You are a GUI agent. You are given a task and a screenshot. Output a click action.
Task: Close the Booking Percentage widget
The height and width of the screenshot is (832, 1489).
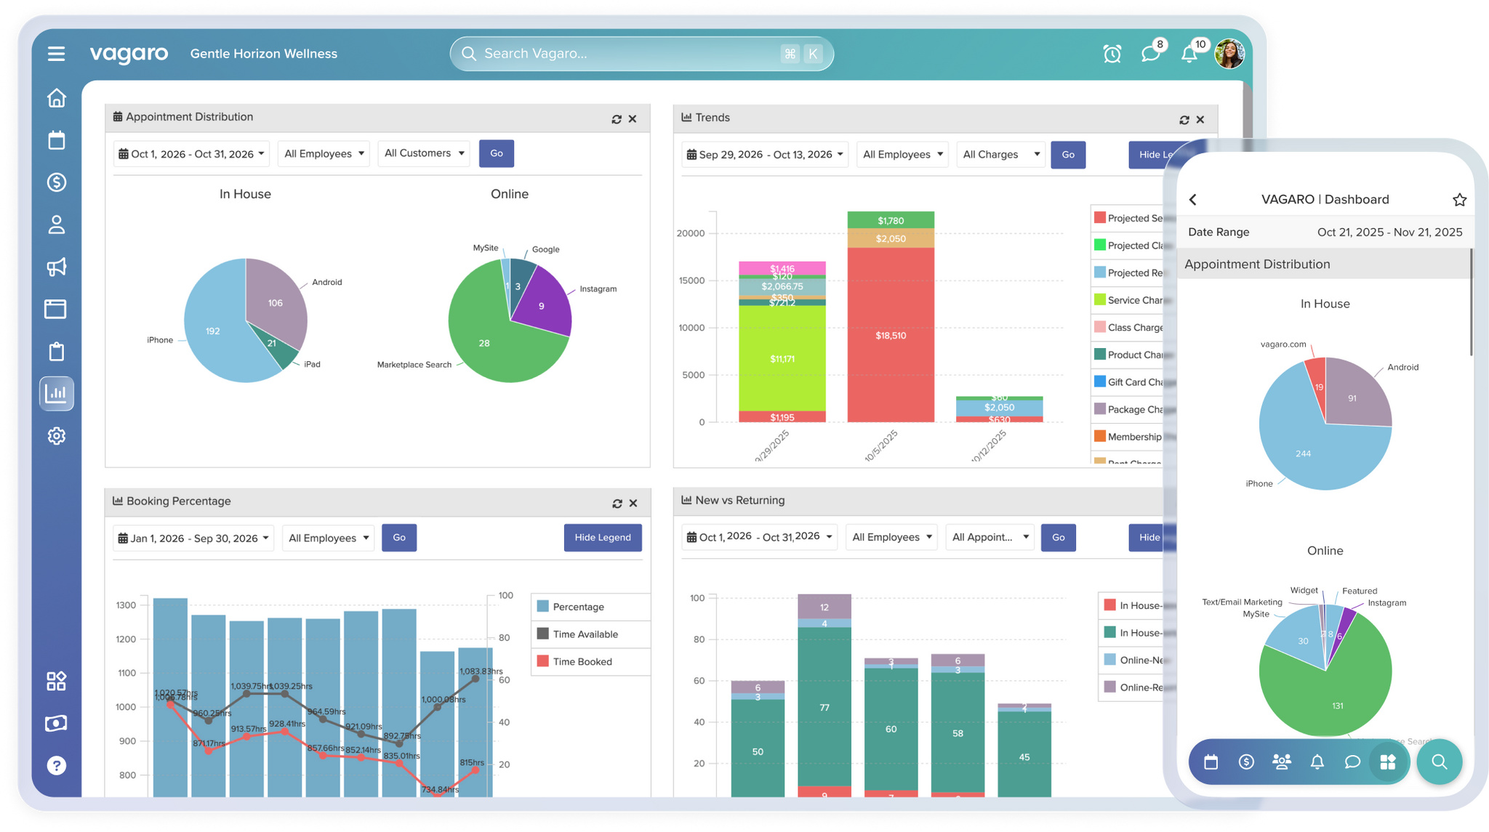633,504
